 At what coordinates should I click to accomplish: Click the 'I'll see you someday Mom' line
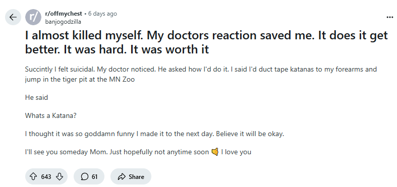coord(138,152)
